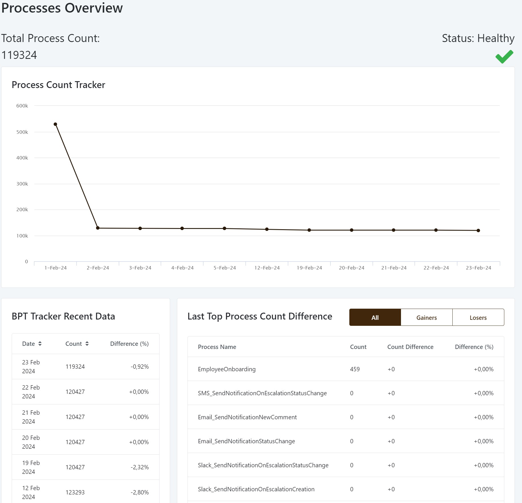Click the green Healthy status checkmark icon
Image resolution: width=522 pixels, height=503 pixels.
(503, 57)
